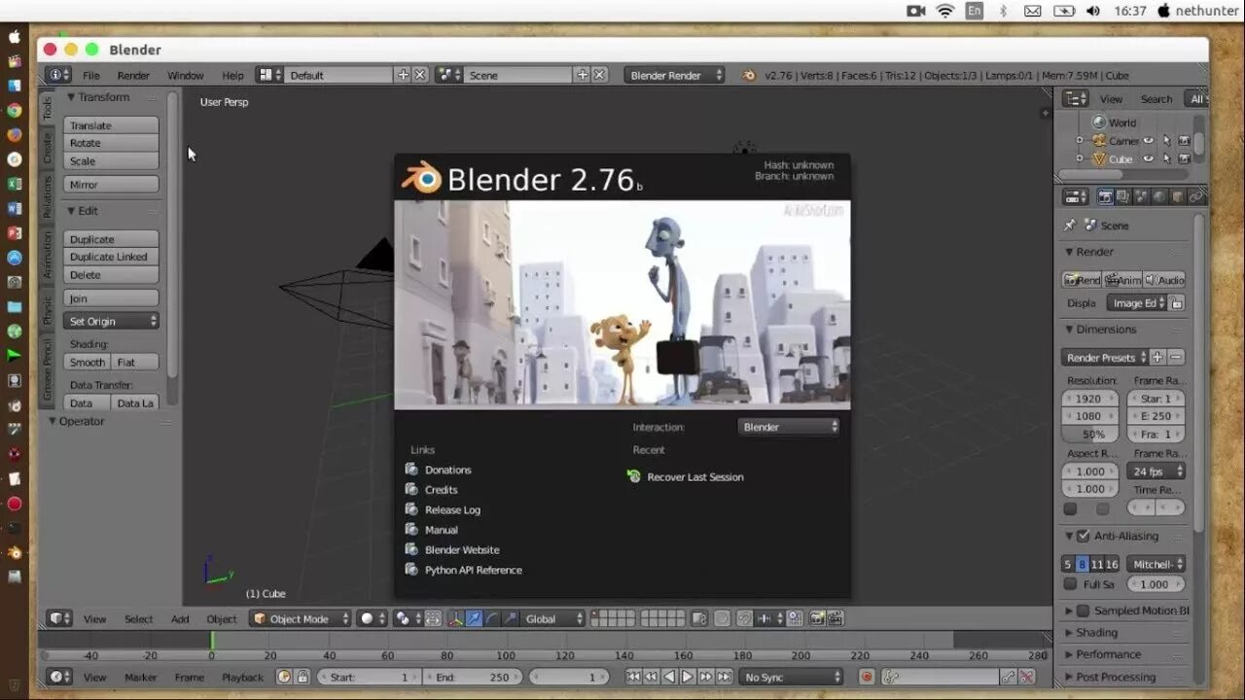Screen dimensions: 1245x700
Task: Click the play animation button in timeline
Action: [687, 677]
